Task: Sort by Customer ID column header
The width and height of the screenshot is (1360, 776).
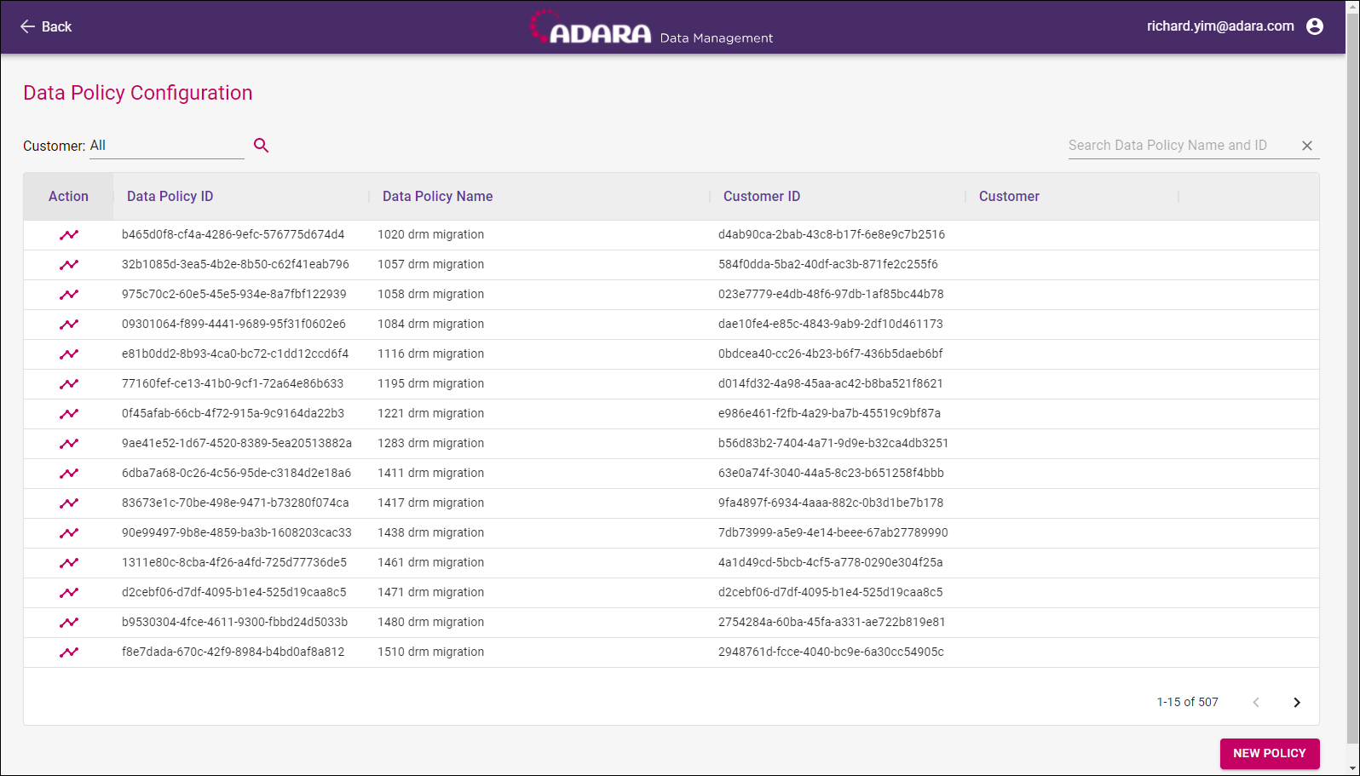Action: [x=762, y=197]
